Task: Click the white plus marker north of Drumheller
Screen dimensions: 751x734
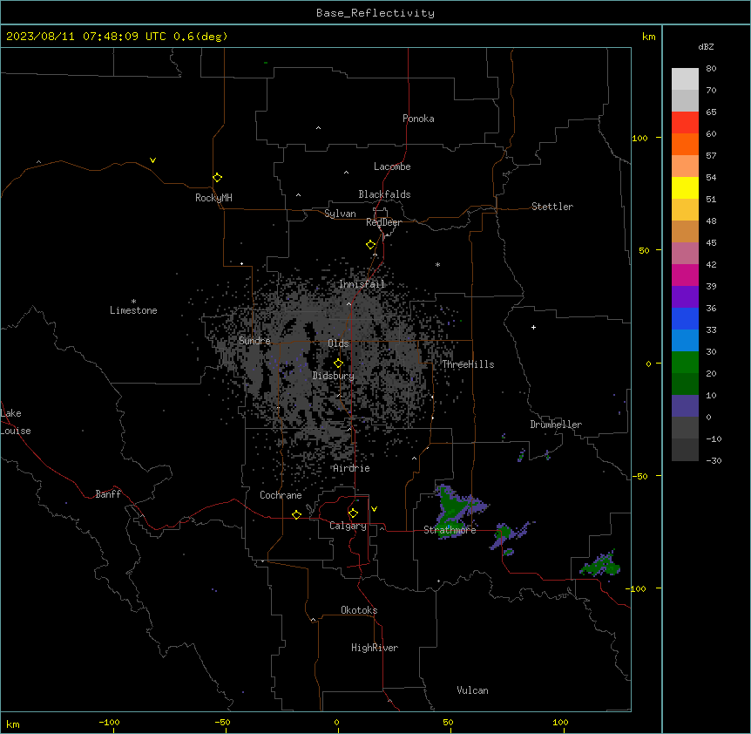Action: point(533,327)
